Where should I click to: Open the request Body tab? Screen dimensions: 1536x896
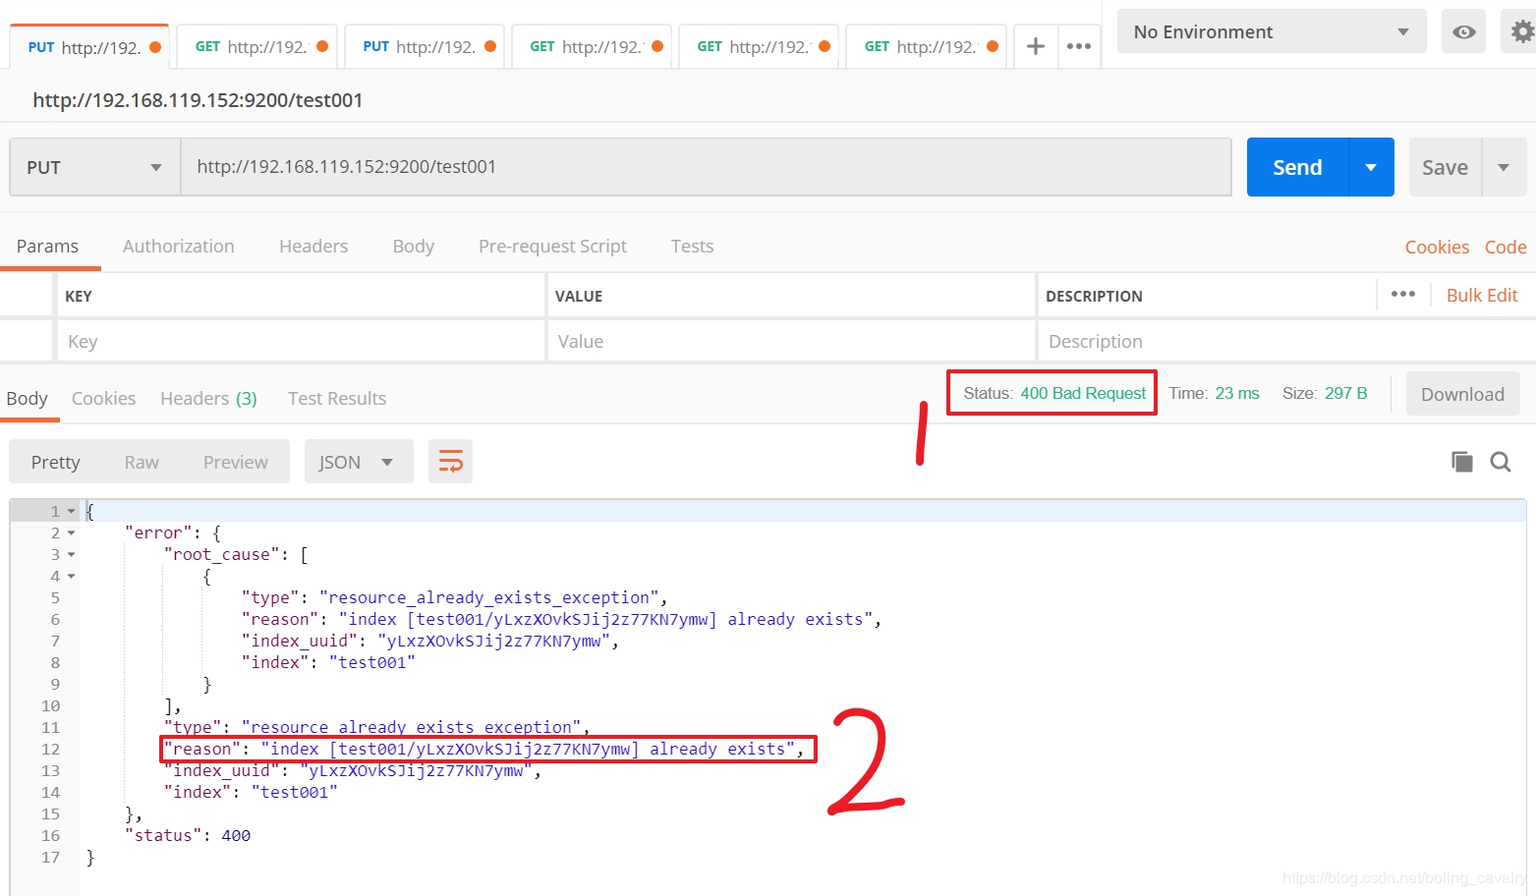(x=414, y=246)
